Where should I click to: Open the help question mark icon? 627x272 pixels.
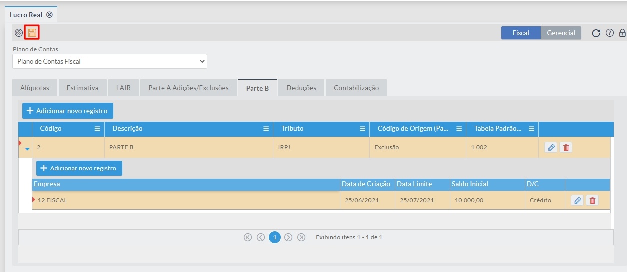pyautogui.click(x=609, y=33)
